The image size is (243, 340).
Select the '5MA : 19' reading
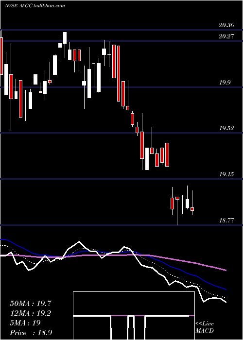(x=25, y=323)
